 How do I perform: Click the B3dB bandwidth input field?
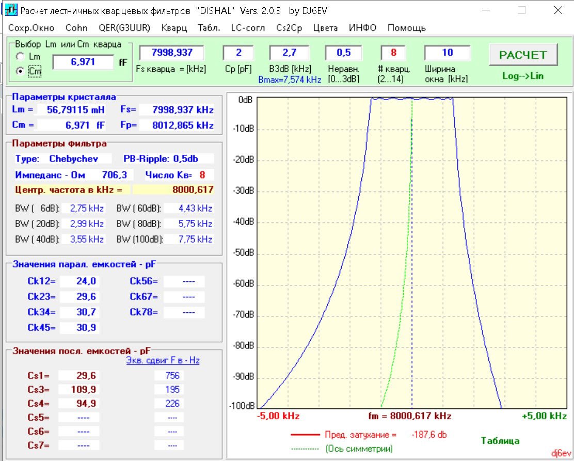(289, 53)
